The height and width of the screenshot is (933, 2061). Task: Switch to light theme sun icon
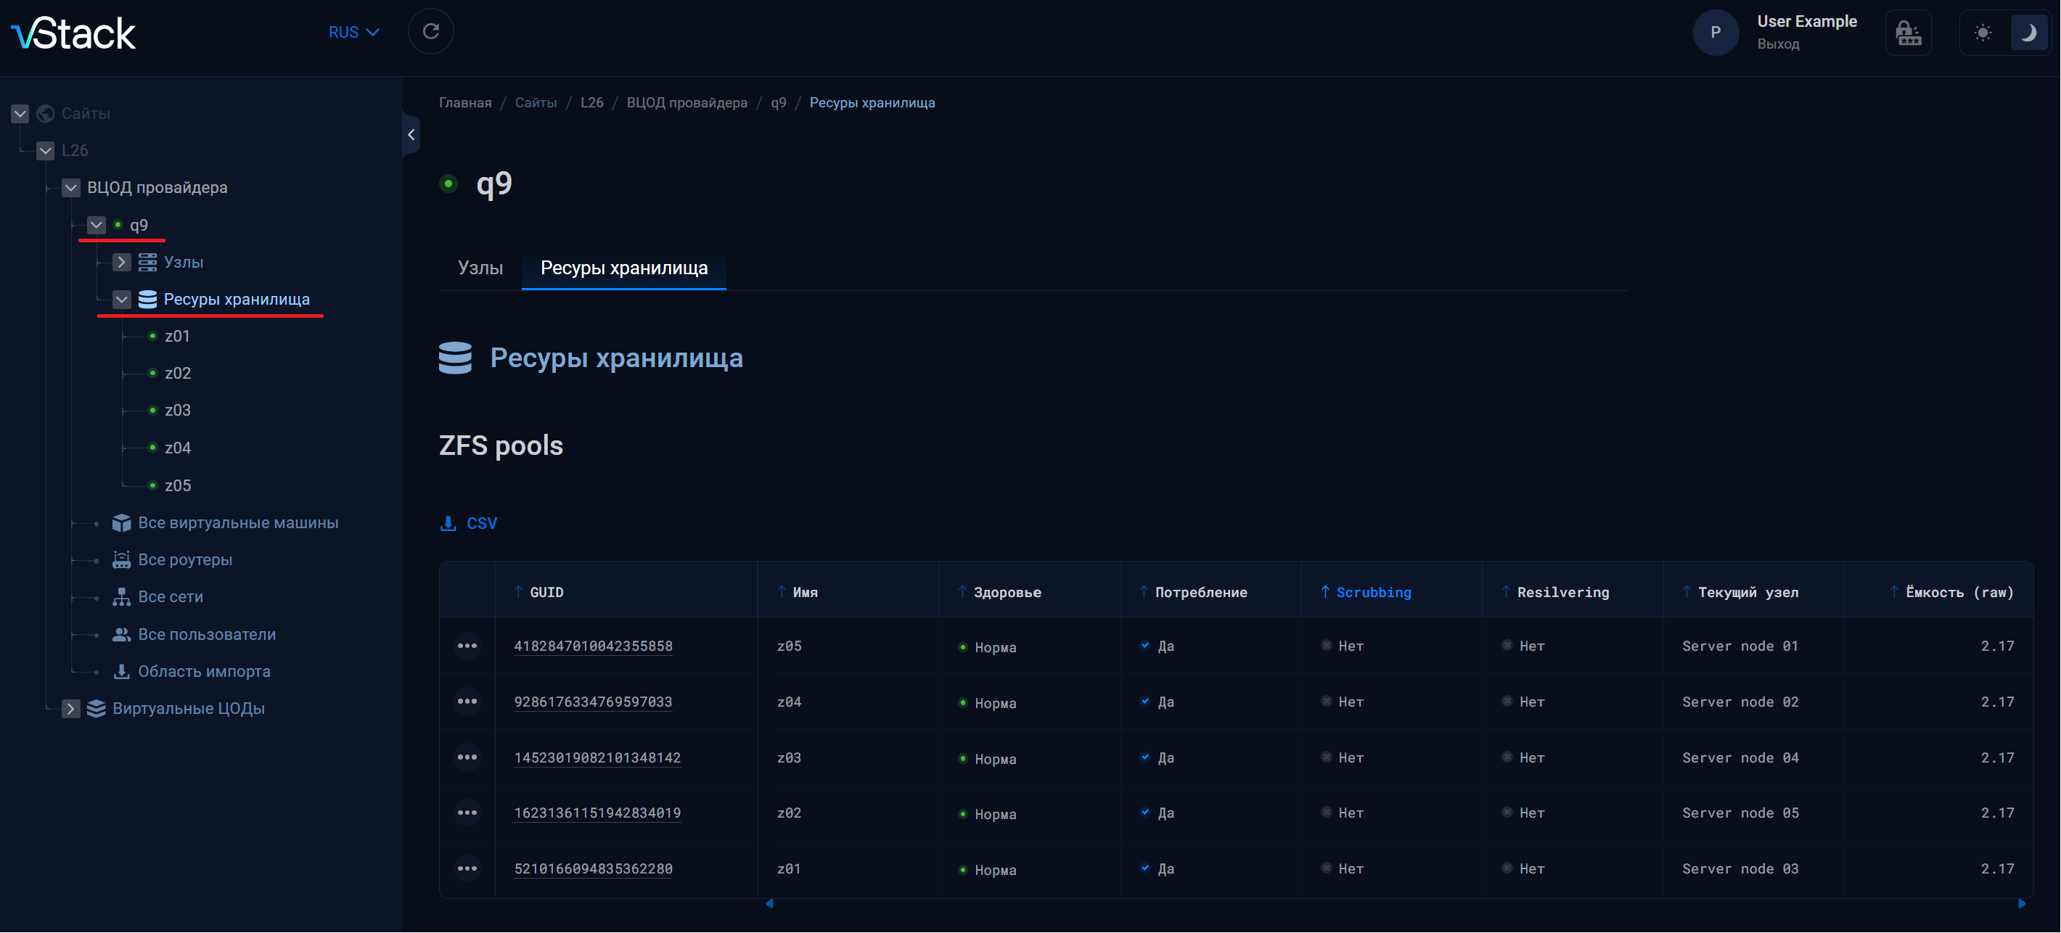(x=1983, y=33)
